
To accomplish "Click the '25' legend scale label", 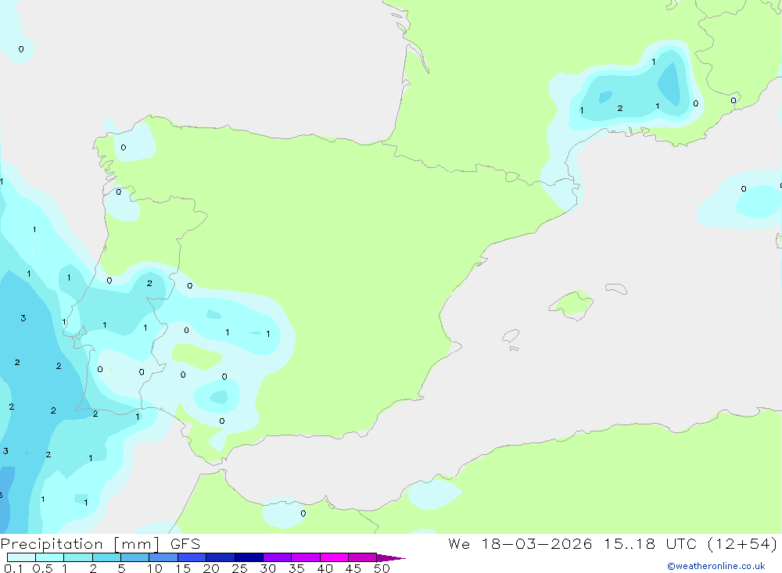I will (x=239, y=568).
